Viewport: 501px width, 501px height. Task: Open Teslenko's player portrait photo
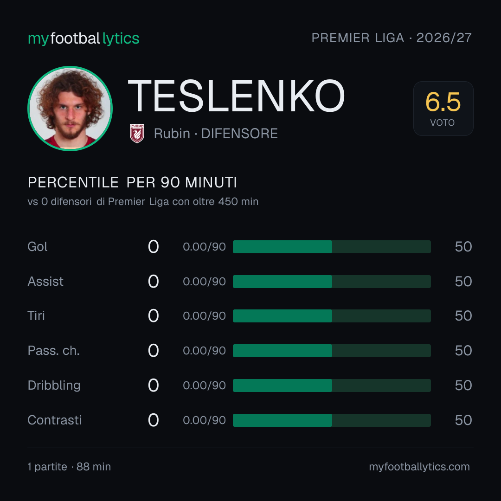click(70, 108)
